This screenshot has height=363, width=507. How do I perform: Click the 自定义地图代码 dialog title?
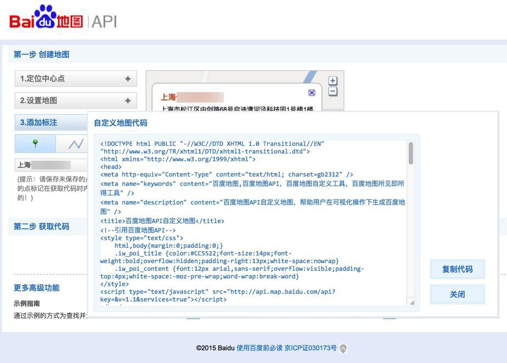[x=121, y=123]
